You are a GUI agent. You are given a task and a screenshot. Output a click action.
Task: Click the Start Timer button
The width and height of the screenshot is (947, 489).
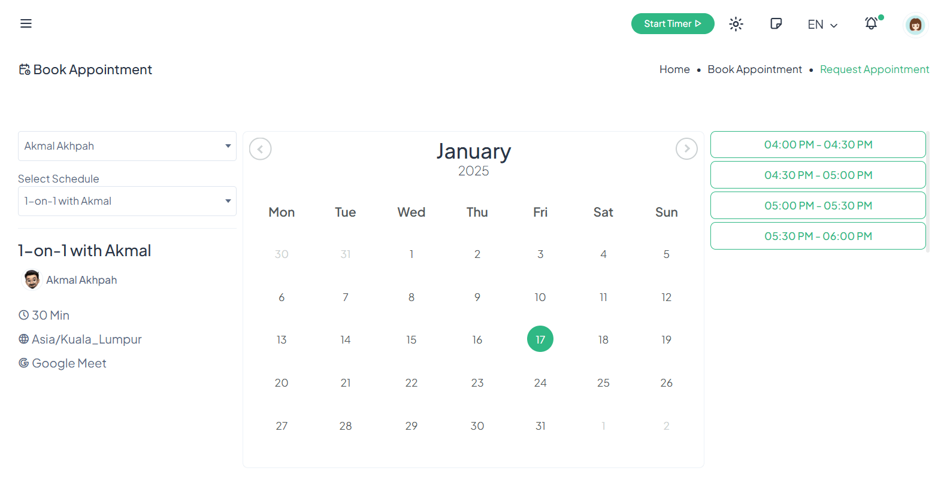(x=672, y=24)
